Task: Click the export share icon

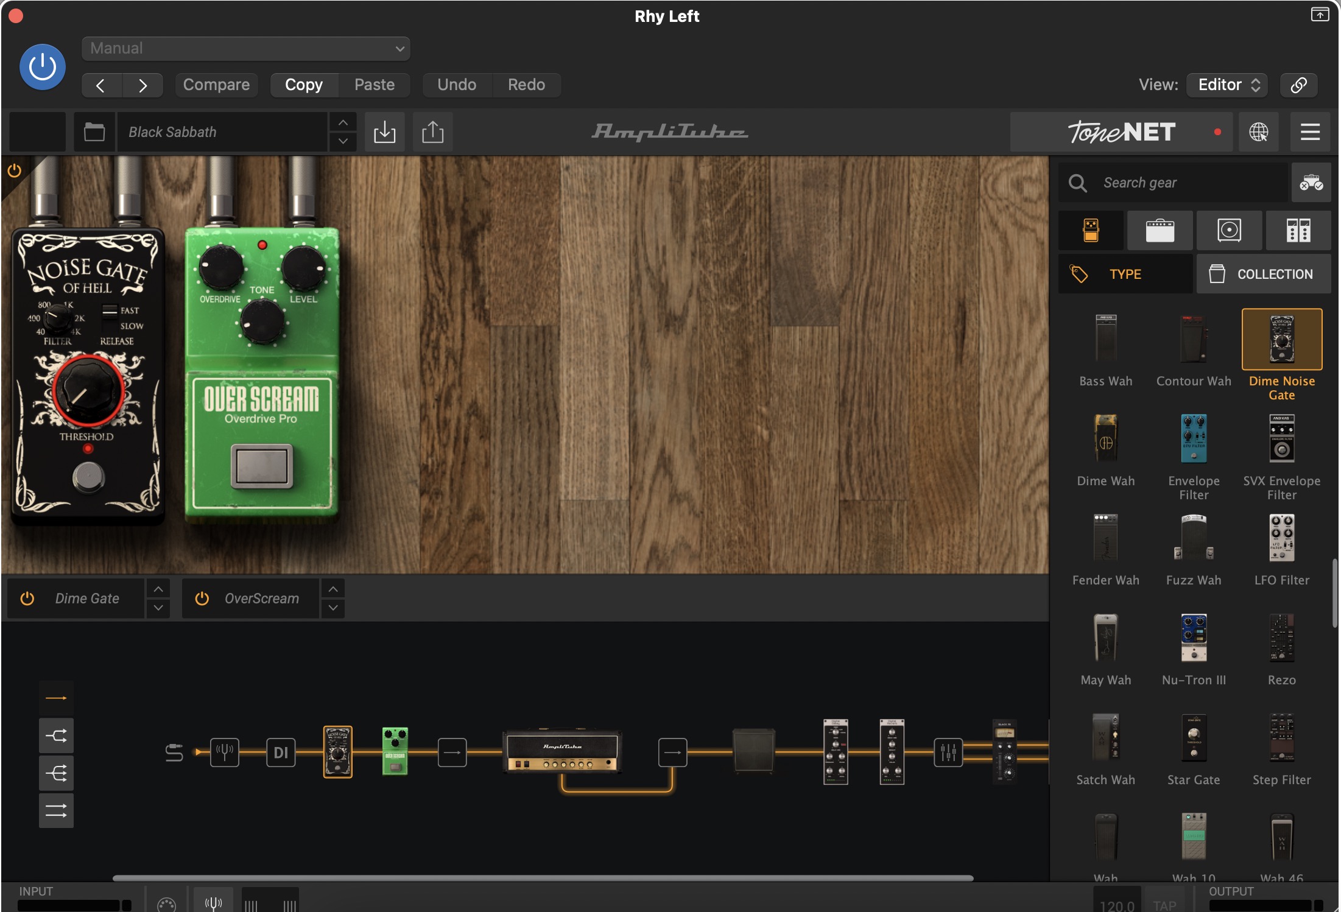Action: click(x=432, y=132)
